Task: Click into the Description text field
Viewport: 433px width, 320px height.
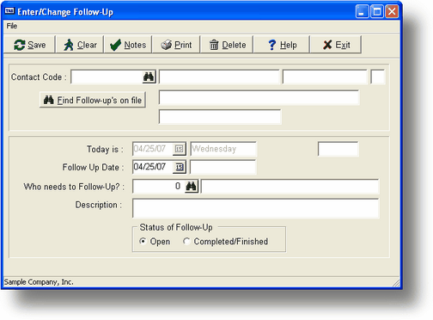Action: (x=256, y=208)
